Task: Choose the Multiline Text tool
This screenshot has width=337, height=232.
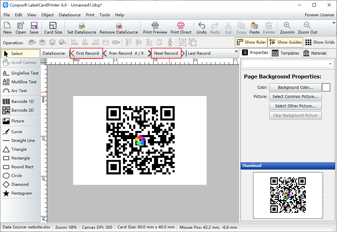Action: 20,82
